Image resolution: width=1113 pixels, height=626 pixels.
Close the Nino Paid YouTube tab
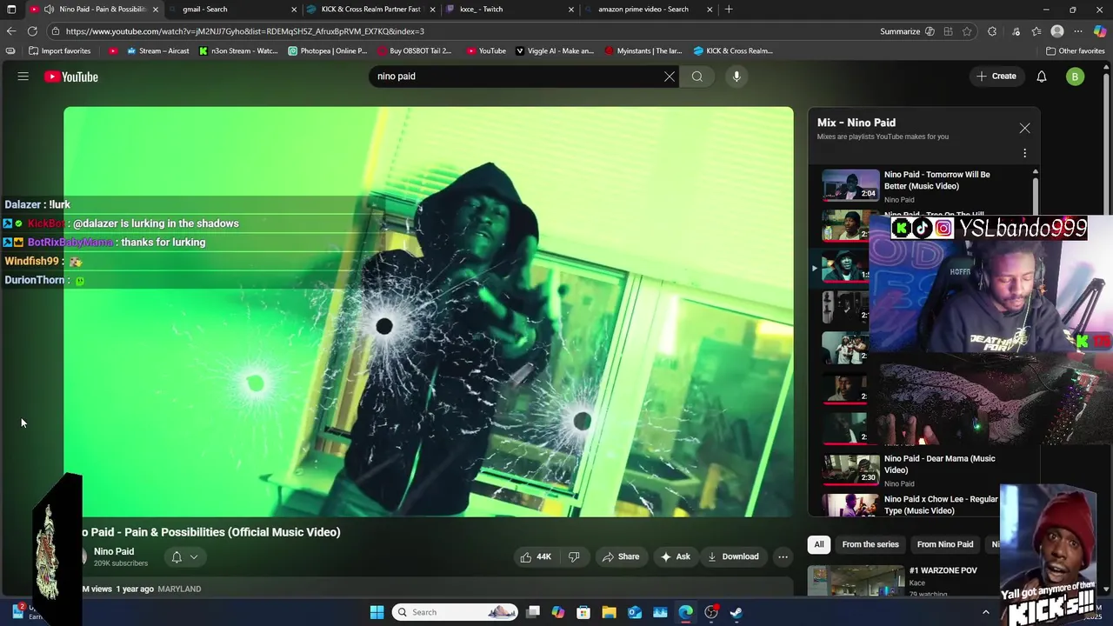tap(156, 10)
